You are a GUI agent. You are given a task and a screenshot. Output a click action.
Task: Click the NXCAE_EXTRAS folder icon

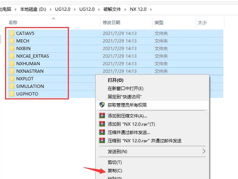[12, 56]
